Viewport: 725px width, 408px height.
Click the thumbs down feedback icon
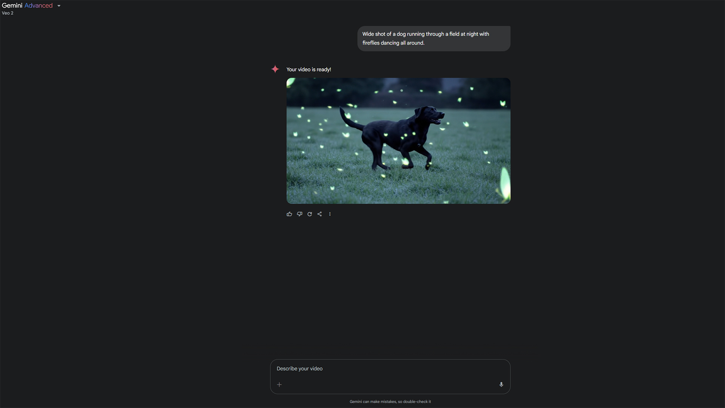click(299, 214)
